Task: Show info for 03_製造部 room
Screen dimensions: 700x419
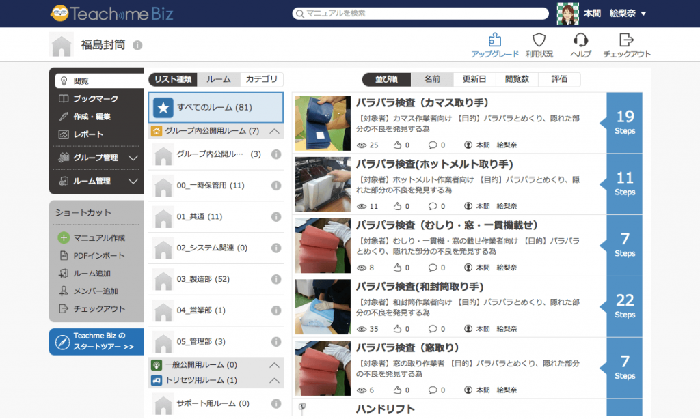Action: [x=276, y=279]
